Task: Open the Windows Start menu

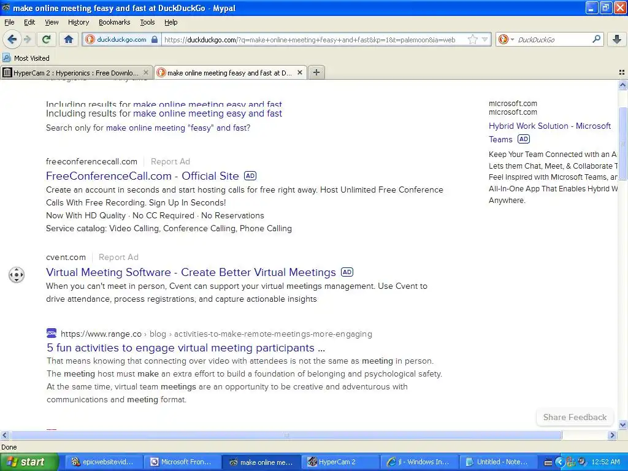Action: coord(29,462)
